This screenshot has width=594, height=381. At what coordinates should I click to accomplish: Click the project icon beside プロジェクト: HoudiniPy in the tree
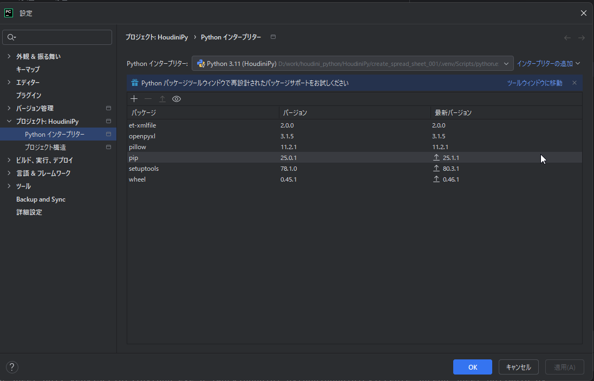click(x=108, y=121)
